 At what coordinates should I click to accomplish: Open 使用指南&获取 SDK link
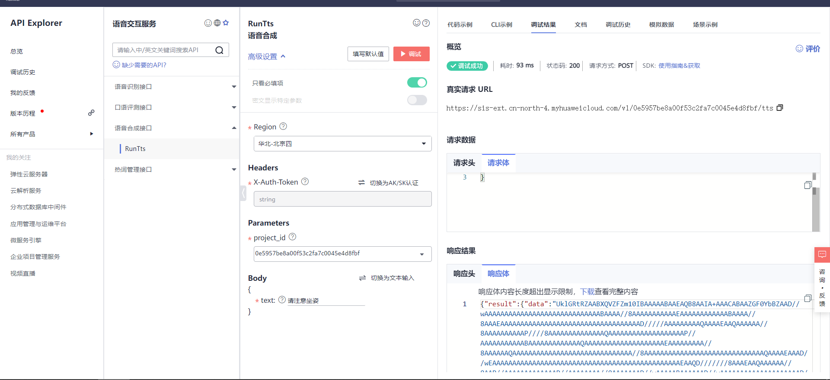tap(679, 66)
